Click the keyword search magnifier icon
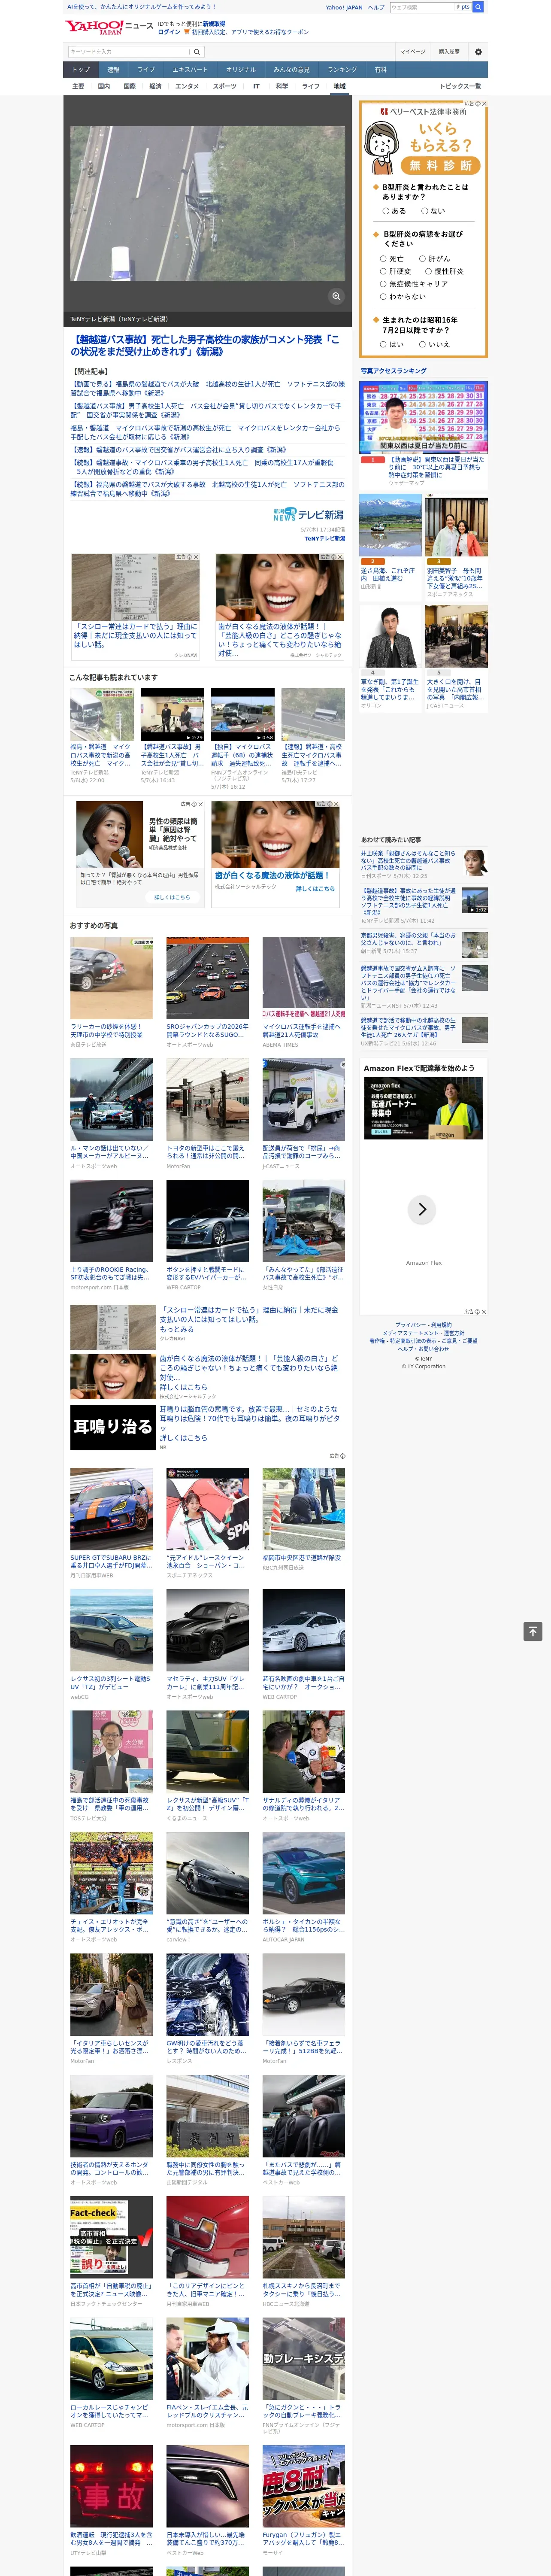551x2576 pixels. pos(197,52)
